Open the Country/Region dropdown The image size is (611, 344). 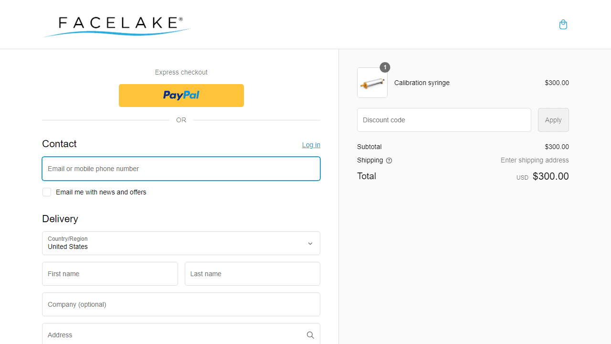click(x=181, y=243)
